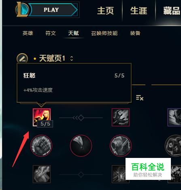Click the red 狂怒 Fury mastery icon
Viewport: 181px width, 190px height.
pyautogui.click(x=42, y=117)
